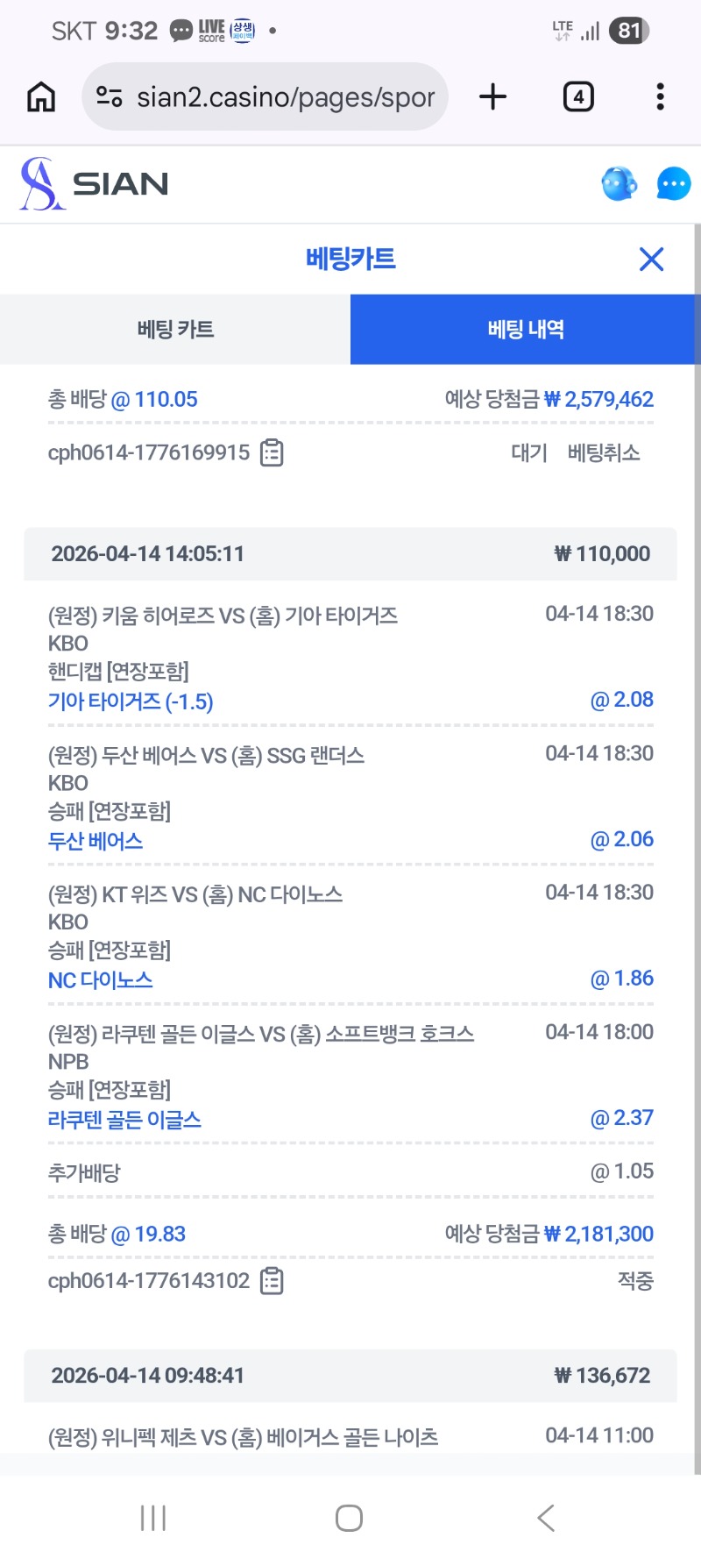Cancel the bet with 베팅취소
This screenshot has height=1559, width=701.
coord(604,453)
